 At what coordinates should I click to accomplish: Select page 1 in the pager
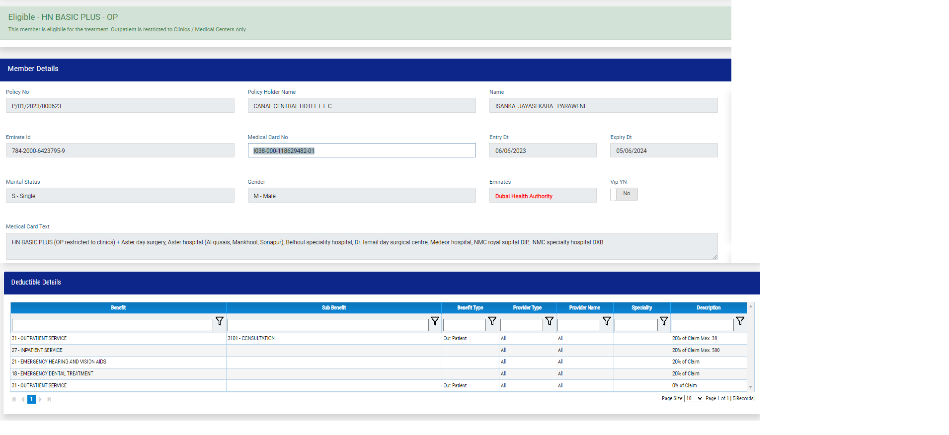(31, 399)
